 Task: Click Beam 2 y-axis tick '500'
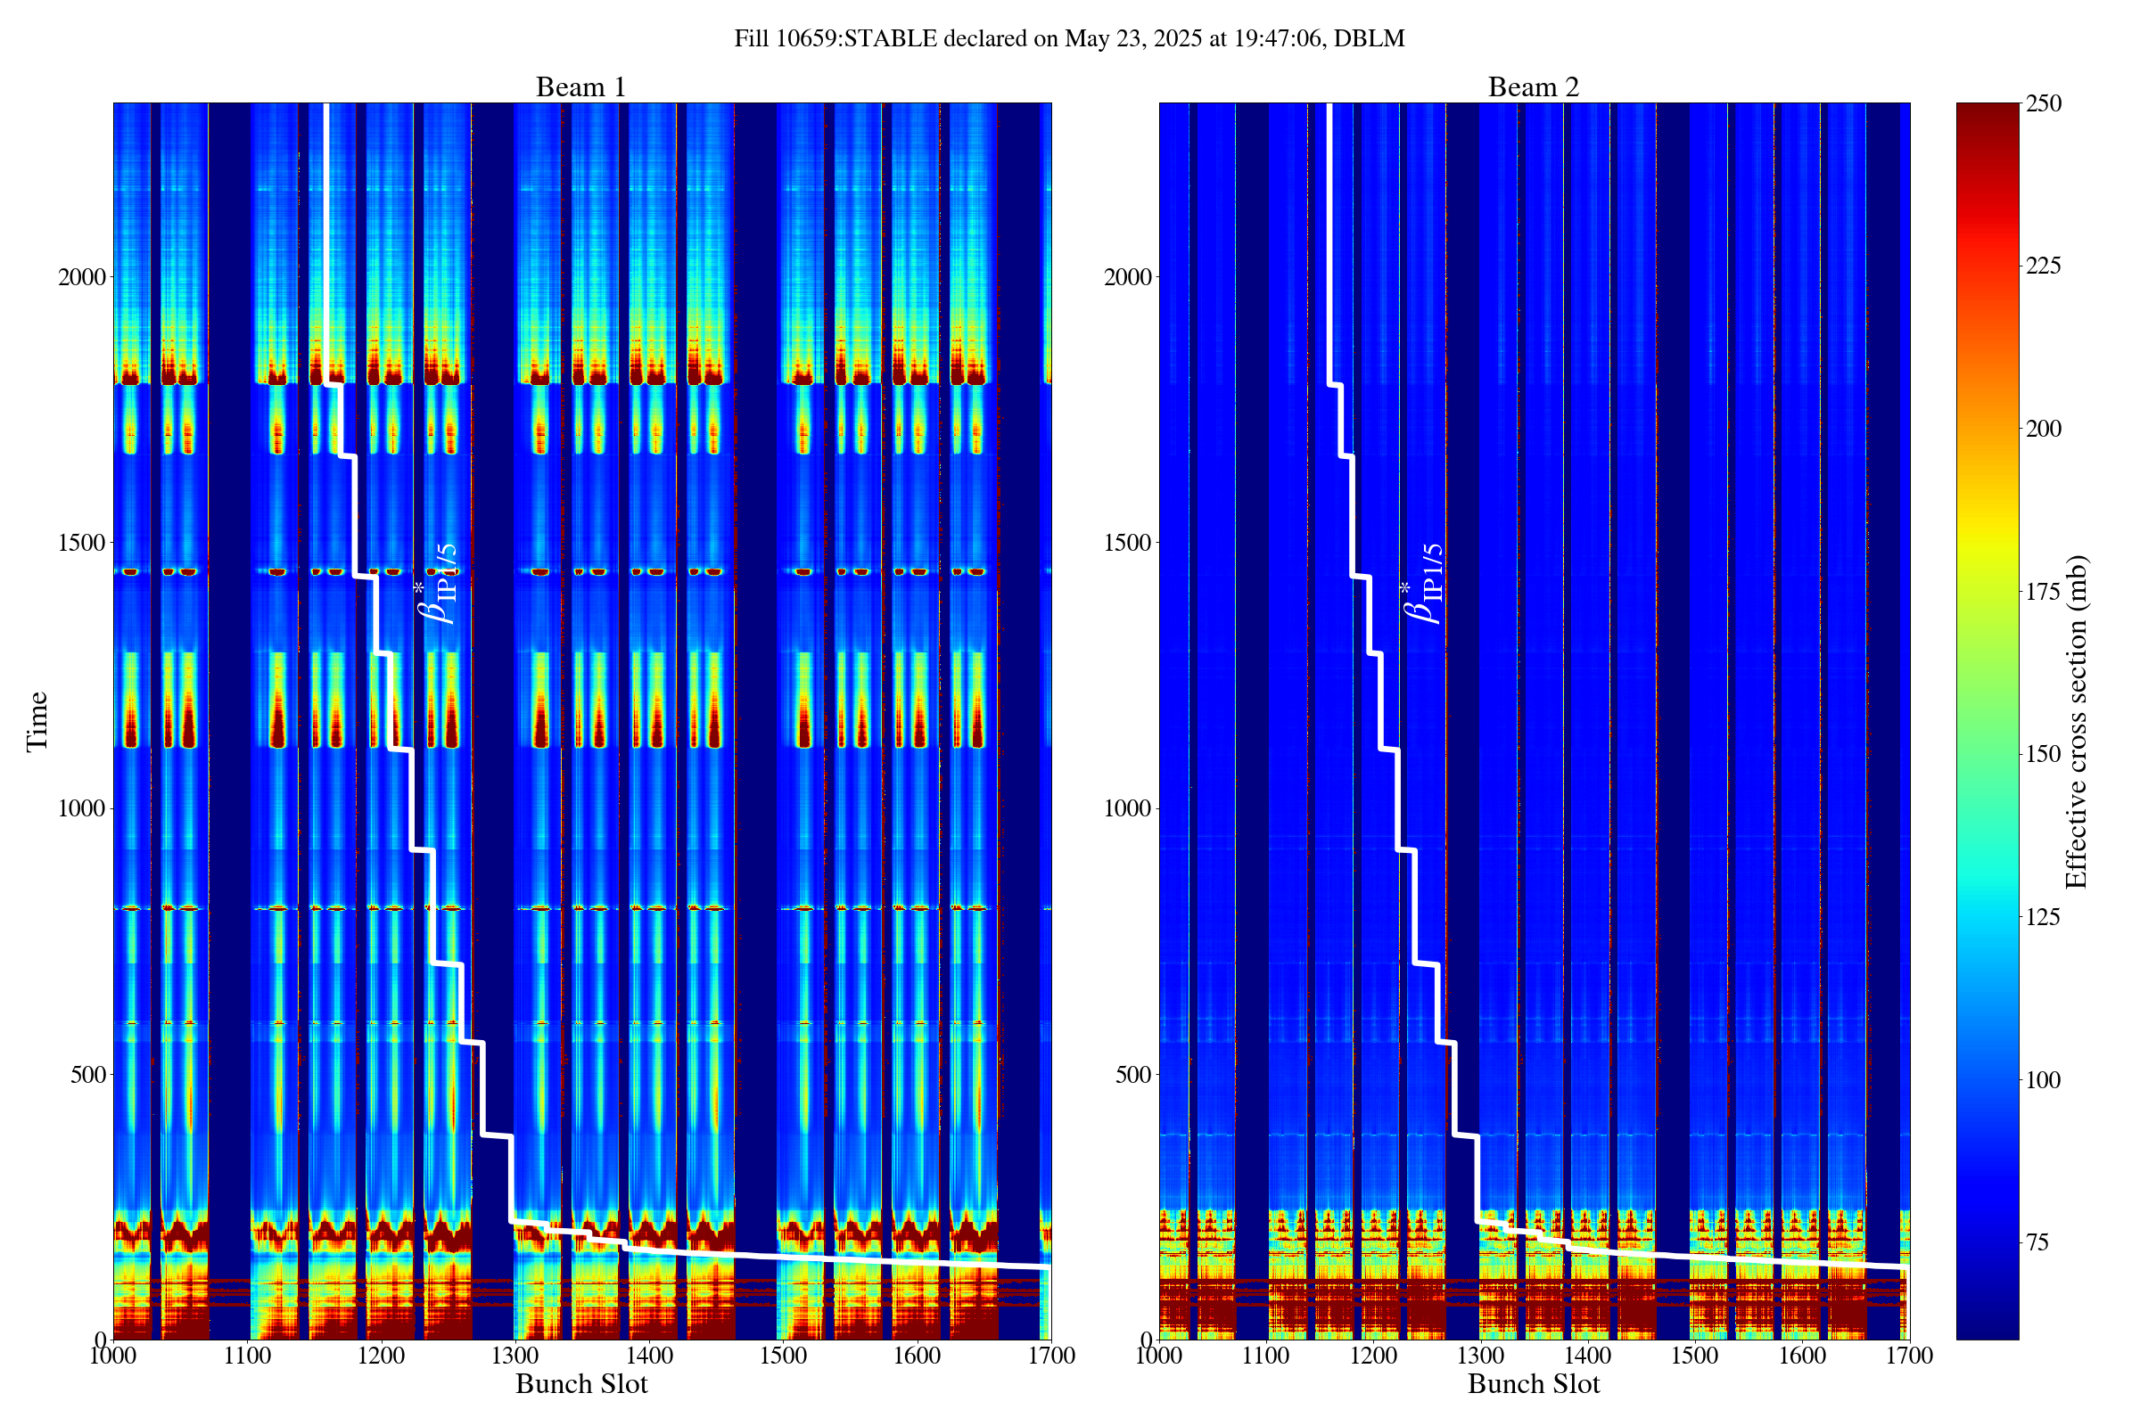1133,1075
